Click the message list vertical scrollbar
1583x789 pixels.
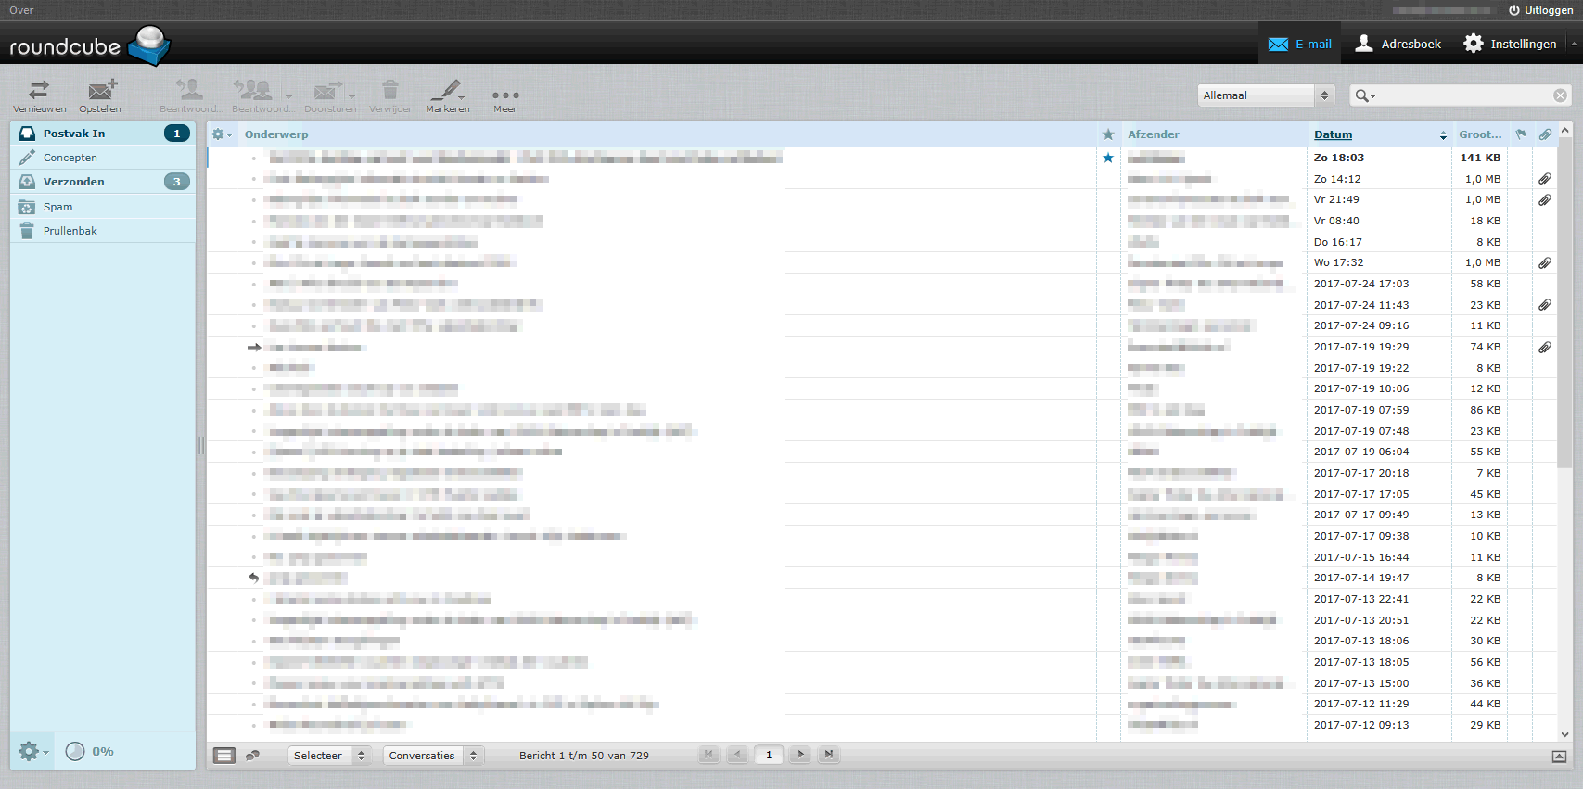(1565, 371)
